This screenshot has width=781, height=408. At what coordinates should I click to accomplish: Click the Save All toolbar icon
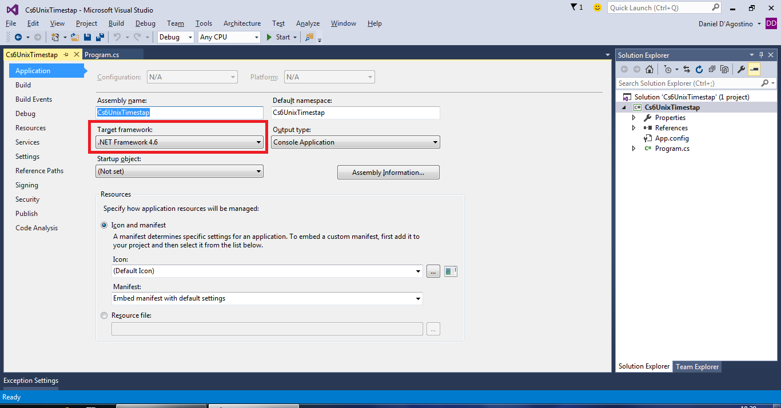(99, 37)
